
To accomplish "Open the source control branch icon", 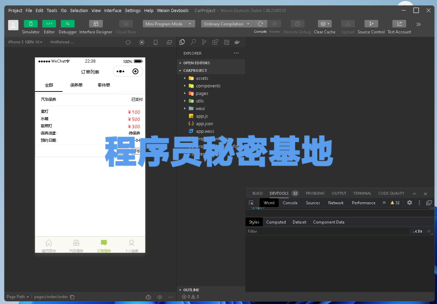I will (x=204, y=42).
